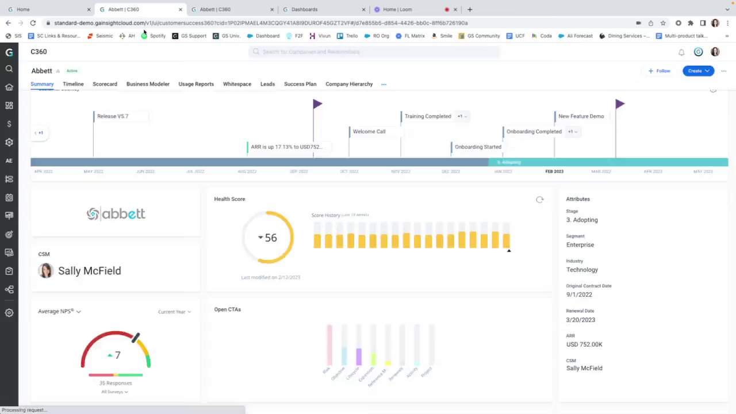This screenshot has height=414, width=736.
Task: Open the Current Year dropdown
Action: tap(174, 312)
